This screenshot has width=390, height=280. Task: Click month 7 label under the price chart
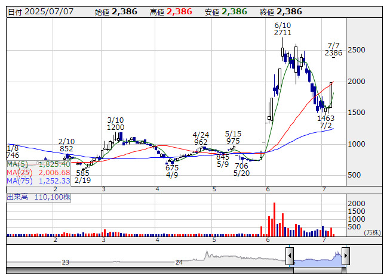pos(324,189)
